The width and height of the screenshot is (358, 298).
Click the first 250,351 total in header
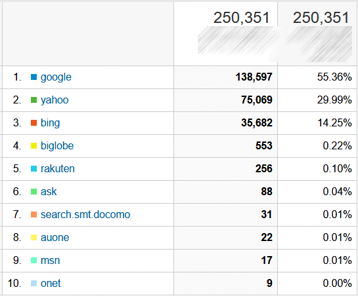tap(241, 18)
